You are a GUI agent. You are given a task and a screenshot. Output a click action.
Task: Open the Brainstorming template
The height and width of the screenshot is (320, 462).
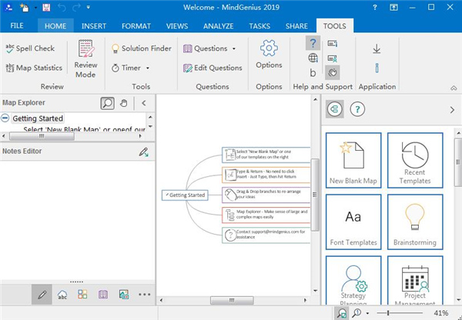[415, 222]
